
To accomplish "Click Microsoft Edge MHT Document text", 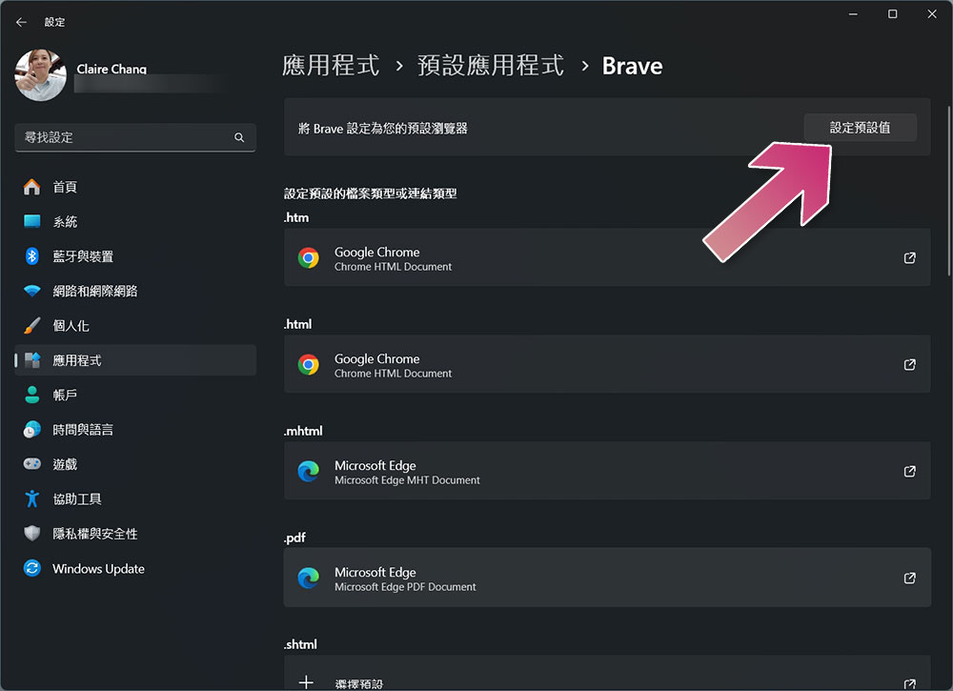I will pyautogui.click(x=407, y=480).
